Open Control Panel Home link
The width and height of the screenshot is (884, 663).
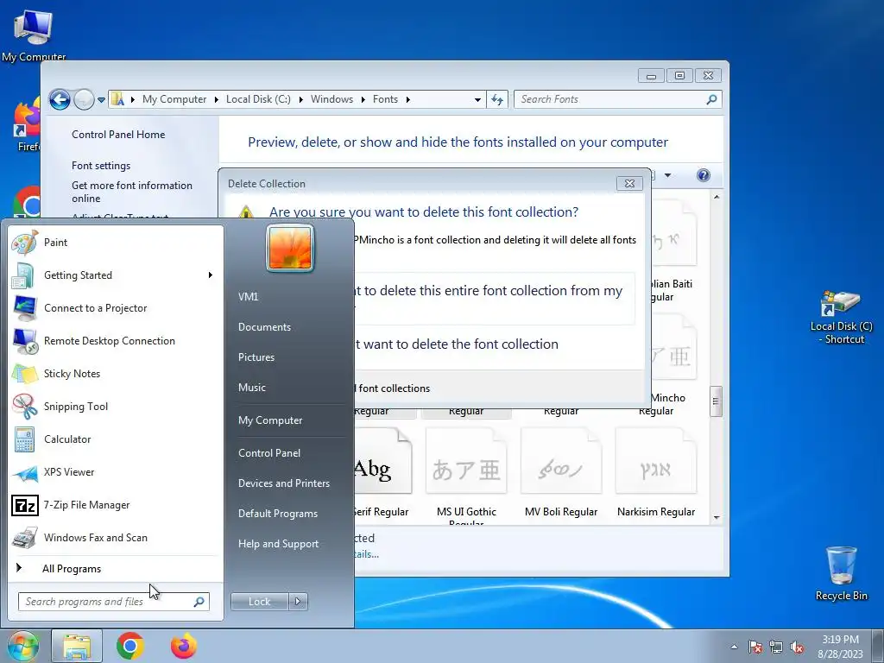pos(118,134)
